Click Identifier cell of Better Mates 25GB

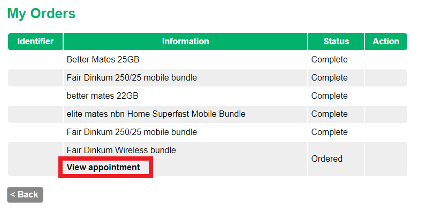point(35,60)
